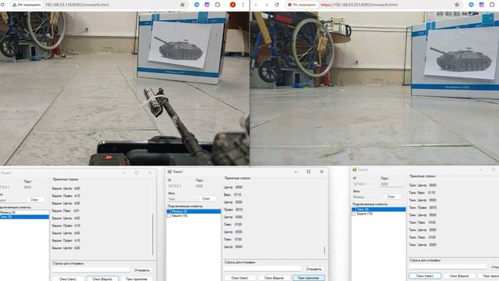Click the Порт field in right Form1
Viewport: 499px width, 281px height.
pyautogui.click(x=391, y=184)
